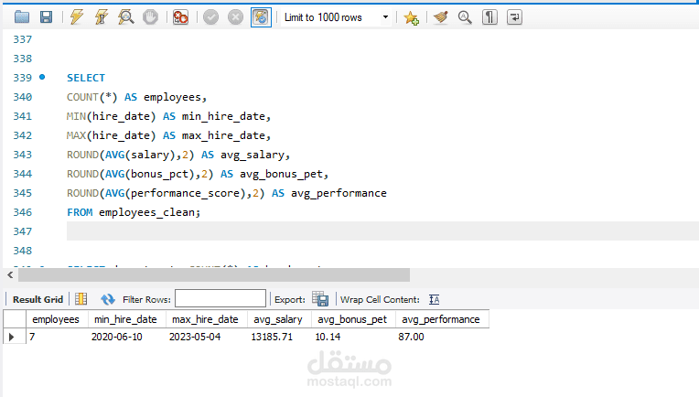Click the horizontal scrollbar thumb

coord(214,275)
